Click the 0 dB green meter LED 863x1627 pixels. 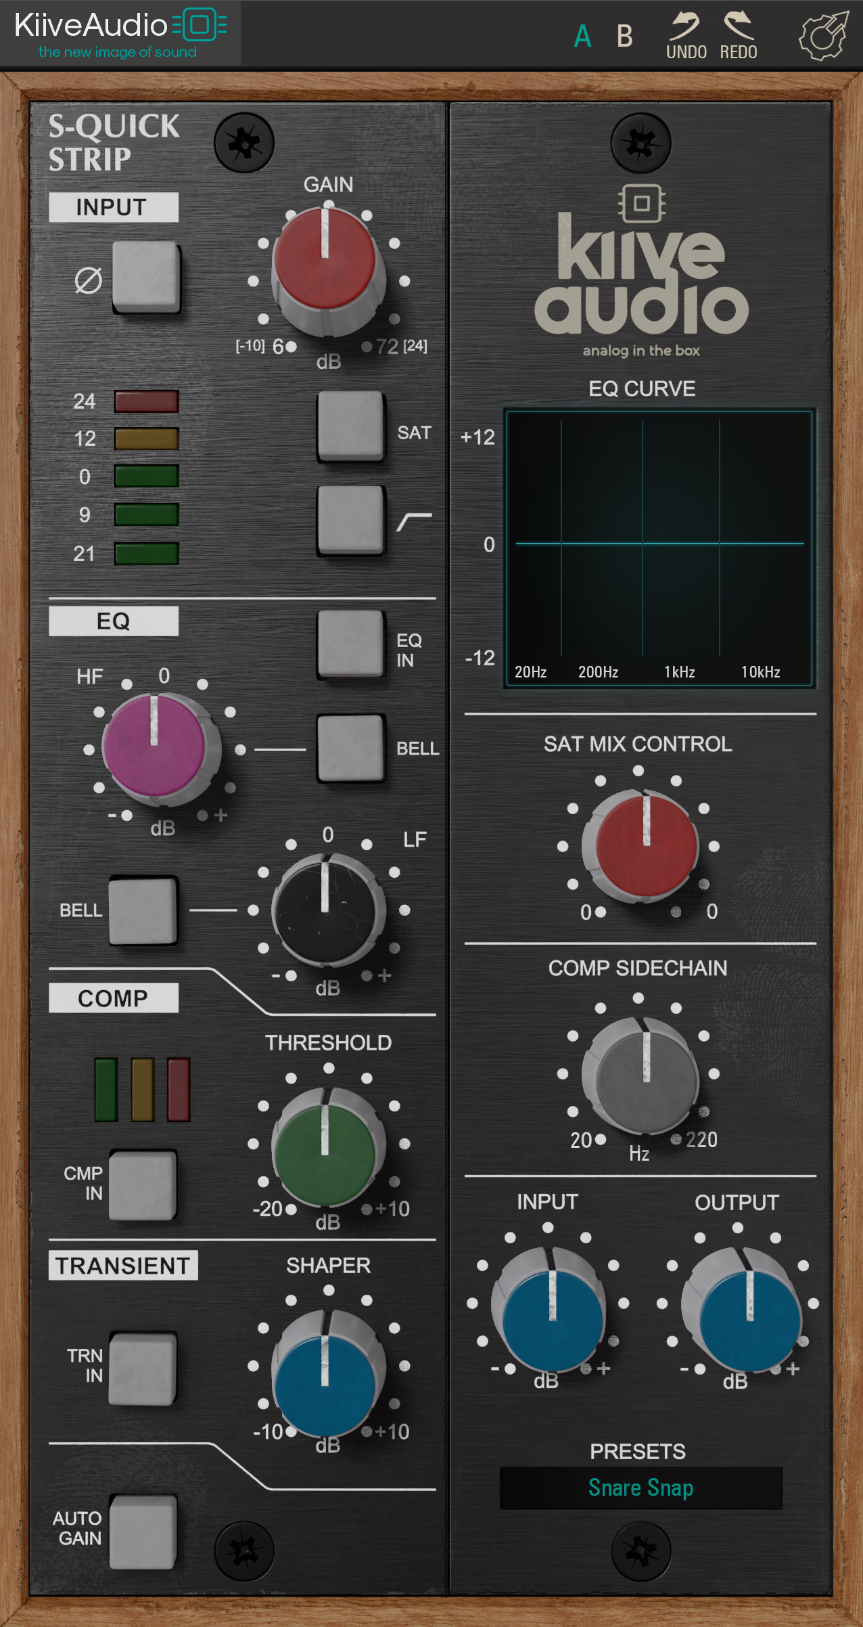[x=146, y=476]
